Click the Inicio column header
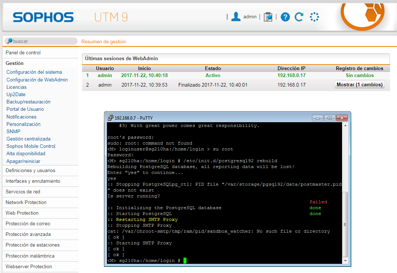This screenshot has height=273, width=397. (144, 69)
